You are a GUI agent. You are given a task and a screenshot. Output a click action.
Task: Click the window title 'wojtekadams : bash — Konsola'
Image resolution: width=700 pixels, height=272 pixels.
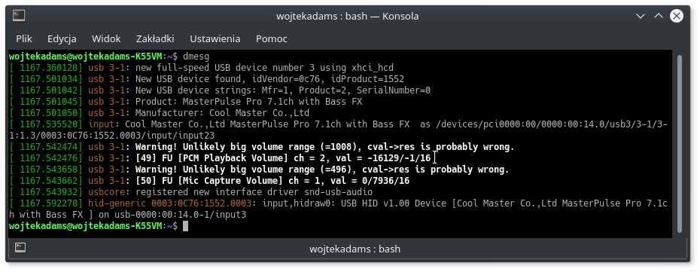(x=347, y=17)
